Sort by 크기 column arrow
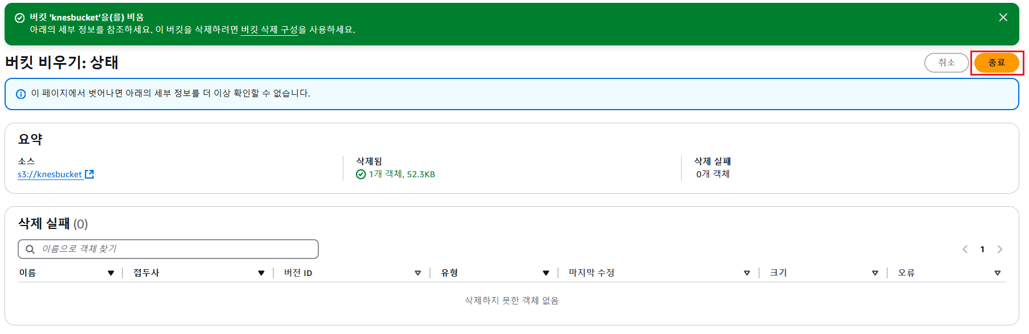The height and width of the screenshot is (334, 1029). pos(875,273)
